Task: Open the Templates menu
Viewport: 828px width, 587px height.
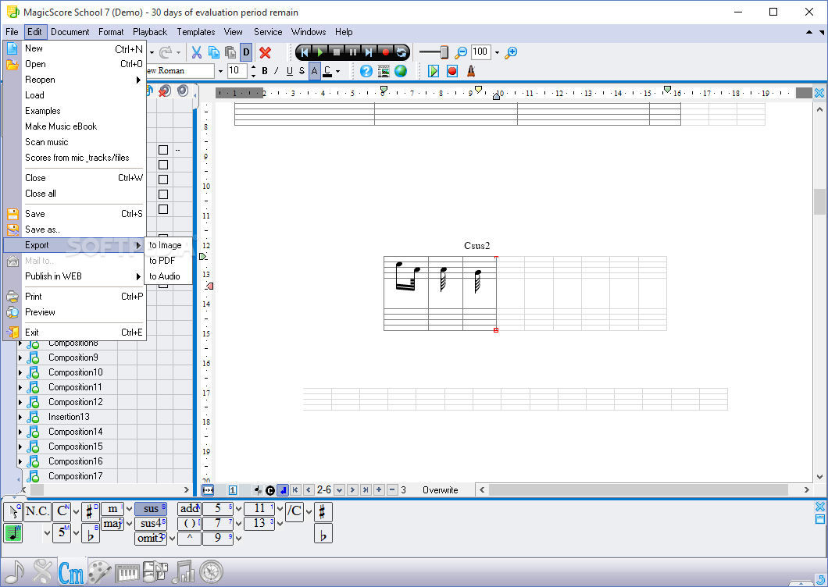Action: tap(196, 32)
